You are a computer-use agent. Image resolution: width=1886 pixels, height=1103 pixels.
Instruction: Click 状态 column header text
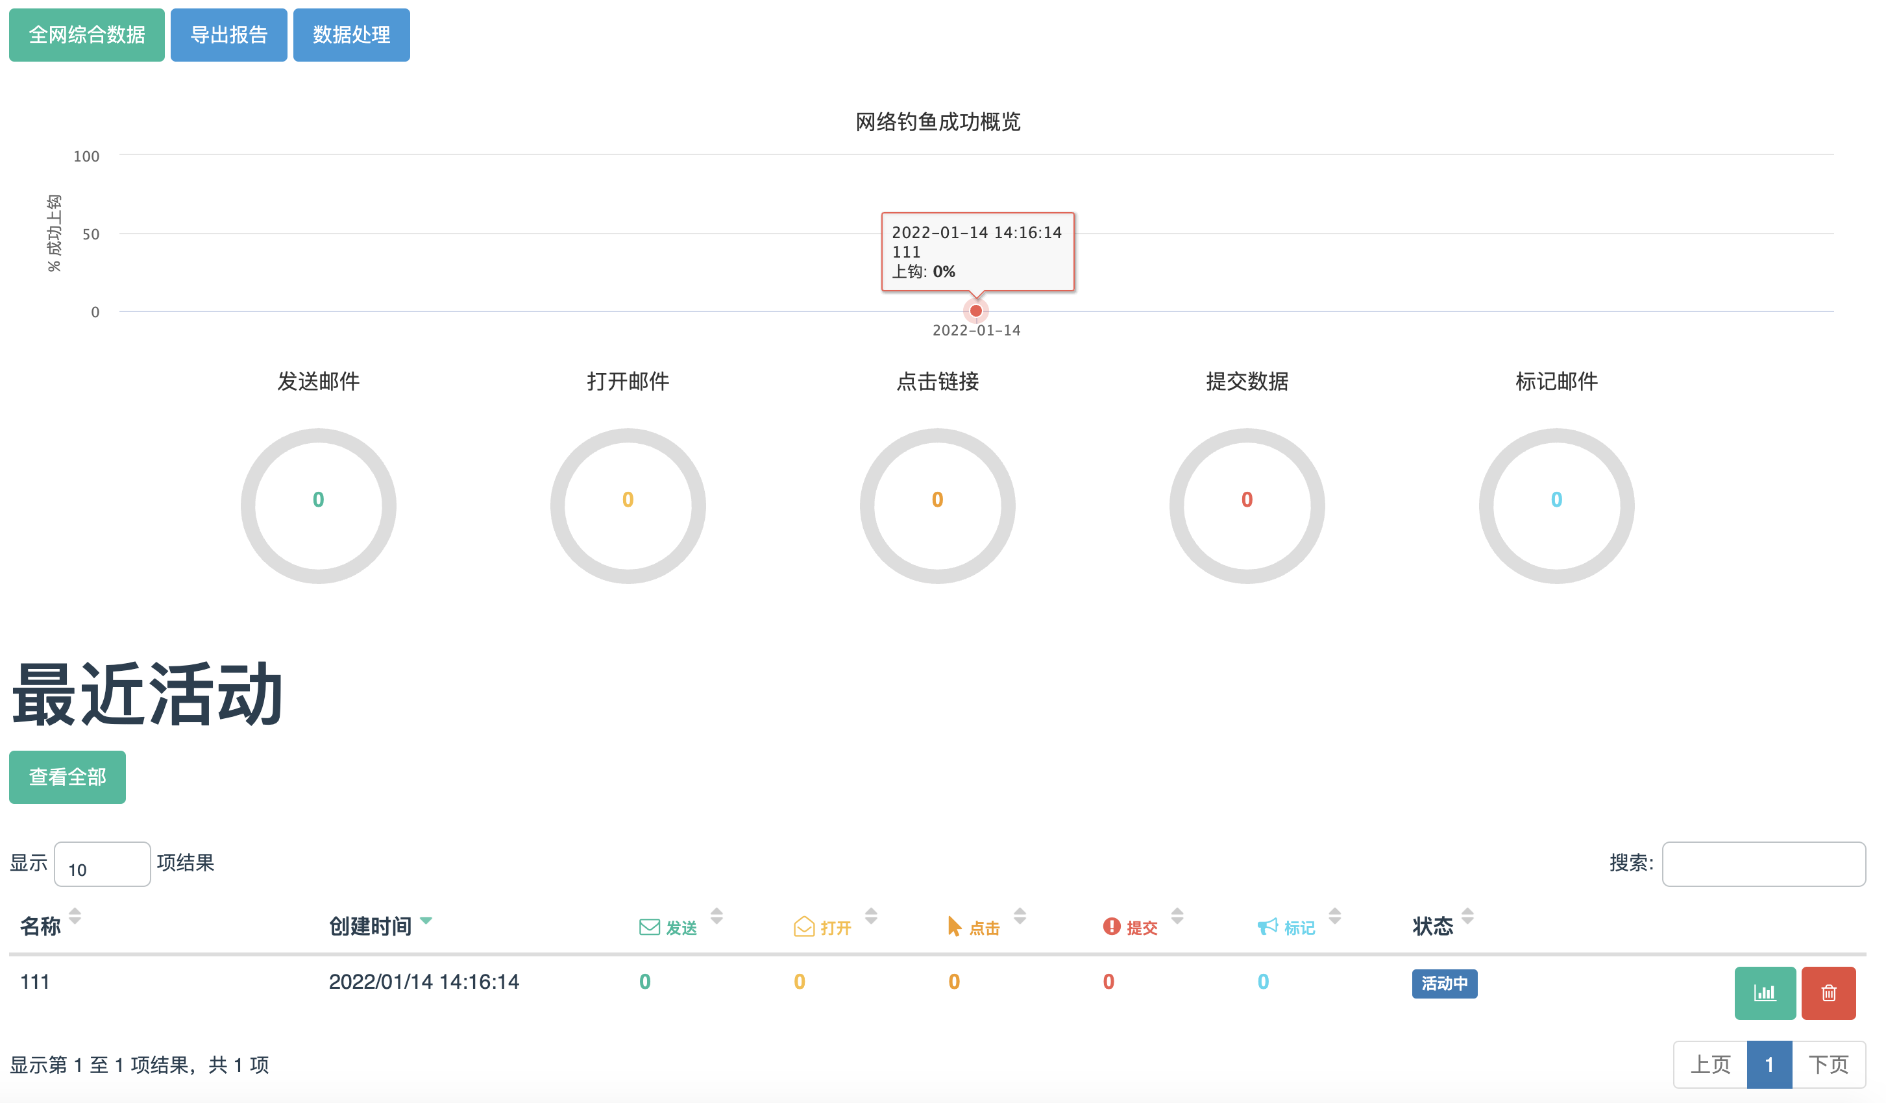click(x=1432, y=927)
